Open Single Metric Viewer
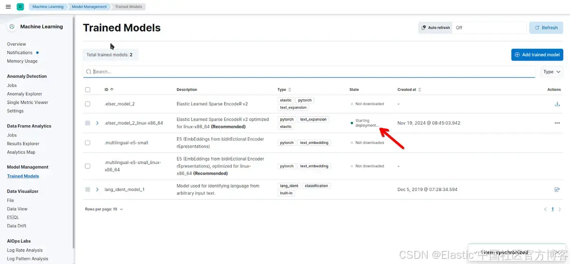The height and width of the screenshot is (264, 570). pos(28,102)
